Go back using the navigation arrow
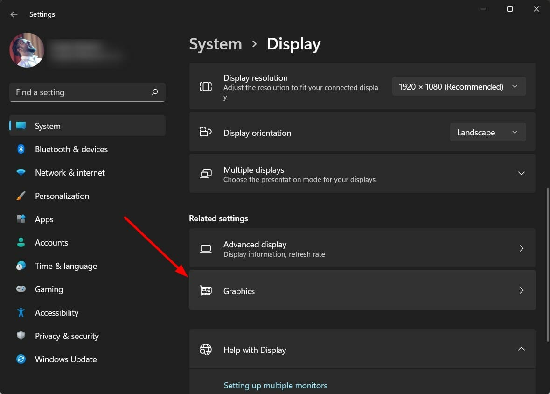 [x=14, y=14]
